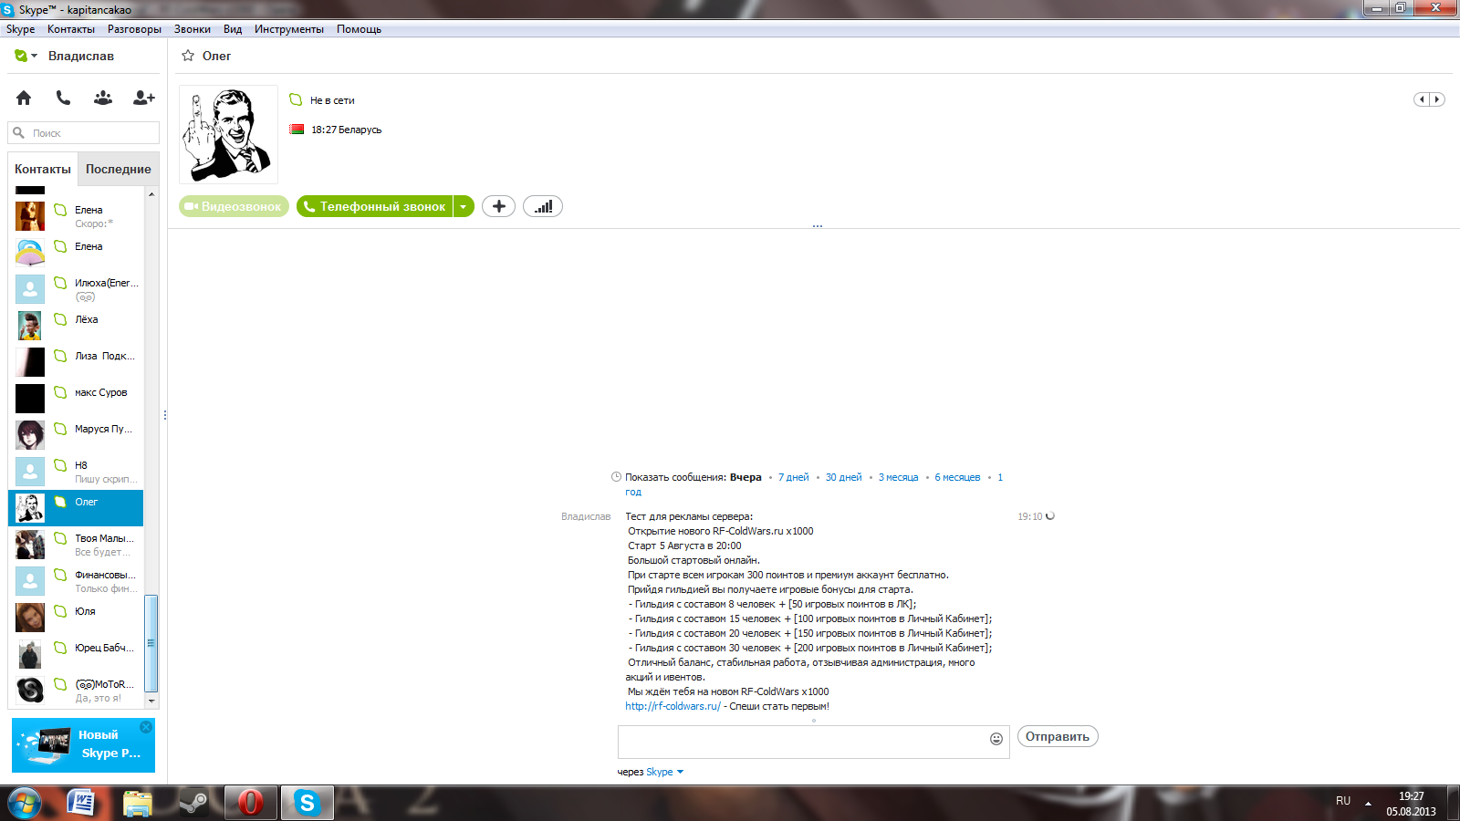Screen dimensions: 1460x821
Task: Open the rf-coldwars.ru link in chat
Action: click(673, 706)
